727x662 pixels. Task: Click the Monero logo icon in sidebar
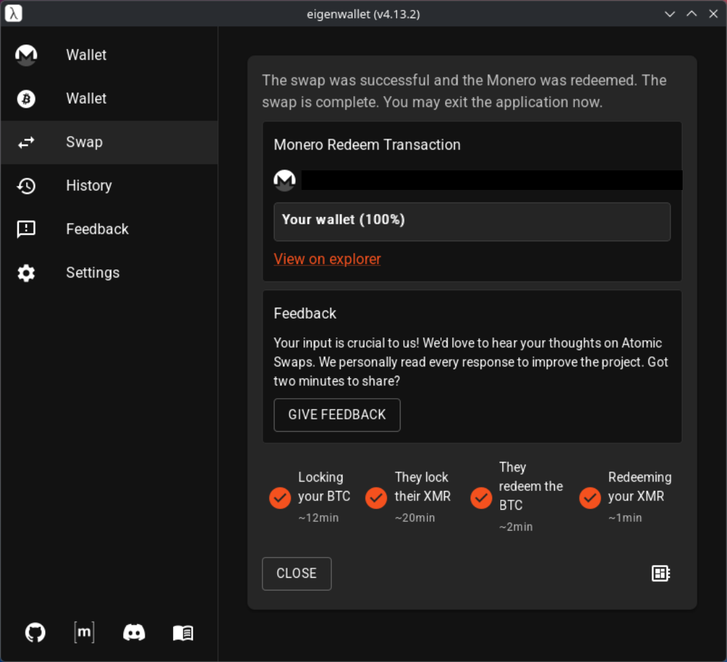click(x=26, y=55)
